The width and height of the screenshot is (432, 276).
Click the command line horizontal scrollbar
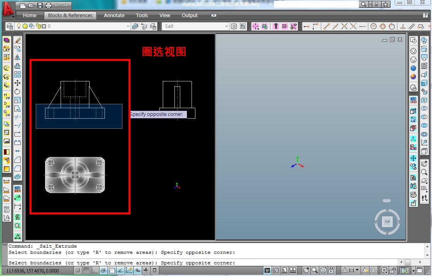point(411,262)
